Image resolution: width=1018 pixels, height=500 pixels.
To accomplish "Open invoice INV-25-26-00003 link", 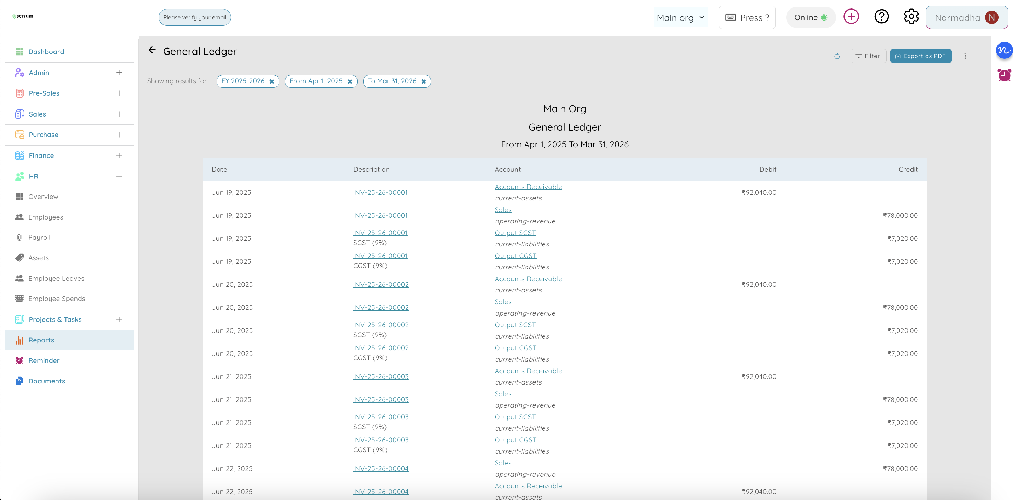I will (381, 376).
